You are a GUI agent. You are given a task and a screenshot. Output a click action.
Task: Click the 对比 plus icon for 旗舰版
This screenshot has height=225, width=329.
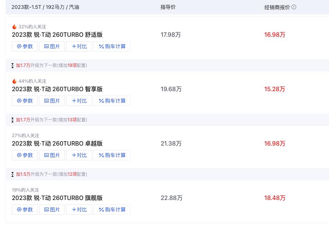(x=74, y=210)
